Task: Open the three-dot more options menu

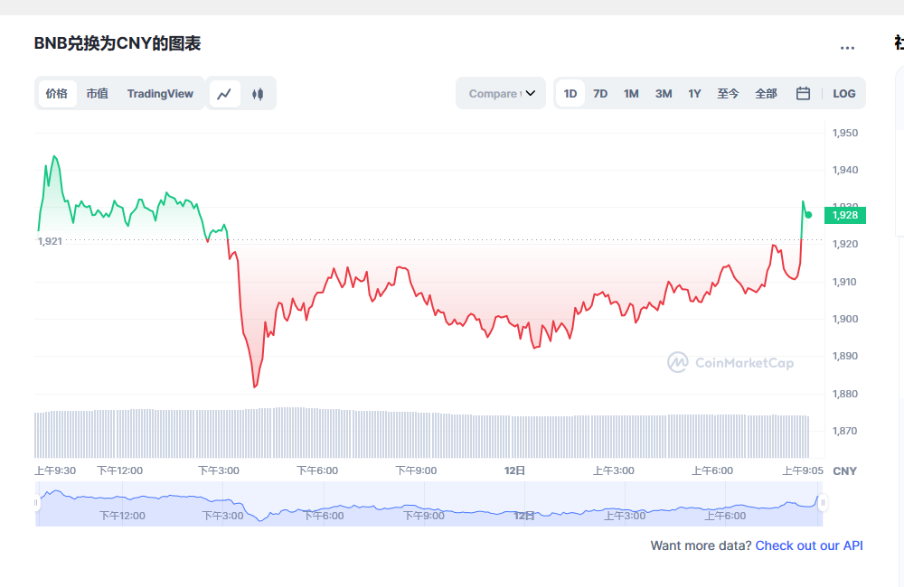Action: [x=847, y=48]
